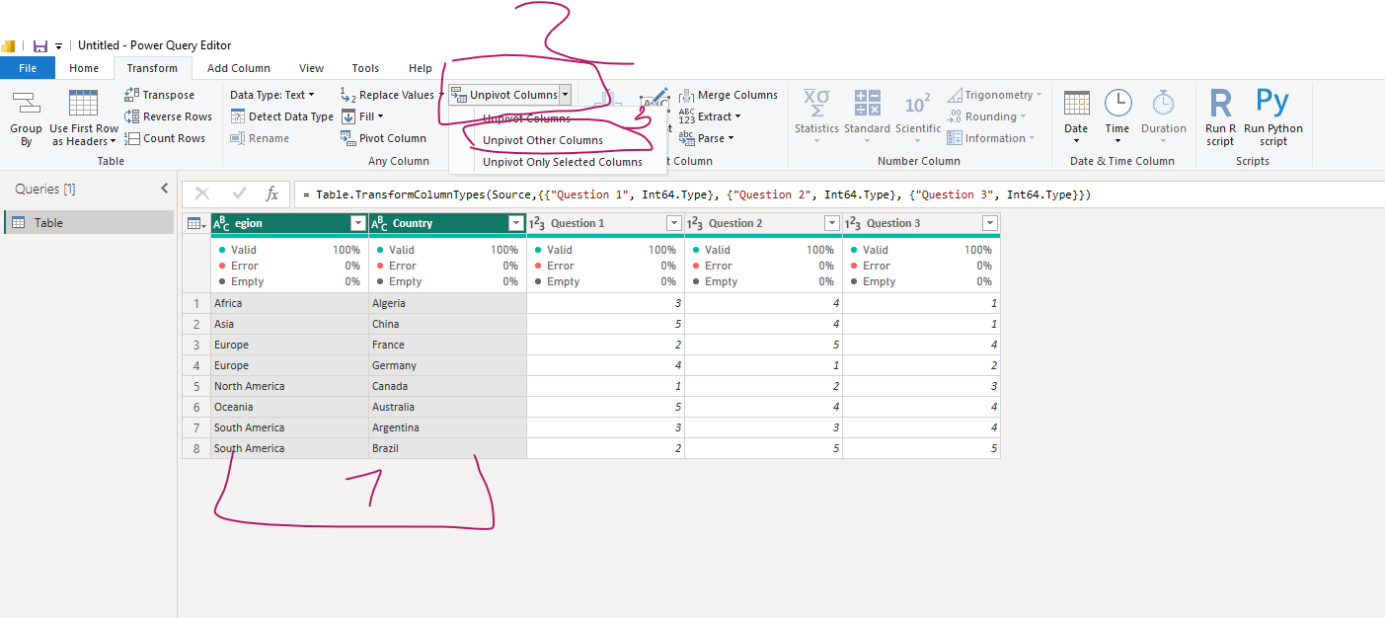Run Detect Data Type
This screenshot has height=618, width=1385.
click(281, 116)
